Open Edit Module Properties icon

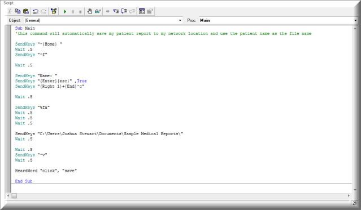pyautogui.click(x=150, y=11)
